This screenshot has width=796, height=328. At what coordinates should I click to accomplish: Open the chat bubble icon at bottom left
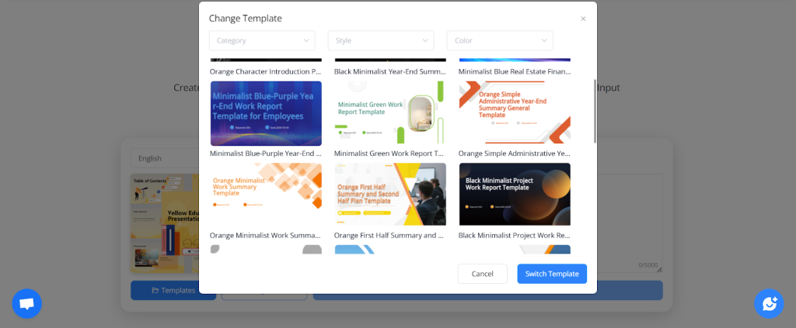(26, 303)
